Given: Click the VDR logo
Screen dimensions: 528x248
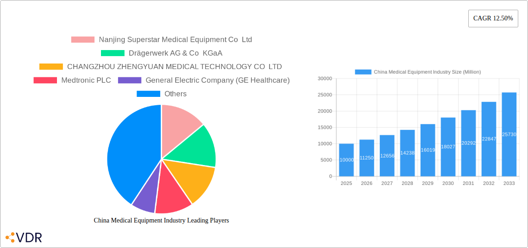Looking at the screenshot, I should coord(24,237).
